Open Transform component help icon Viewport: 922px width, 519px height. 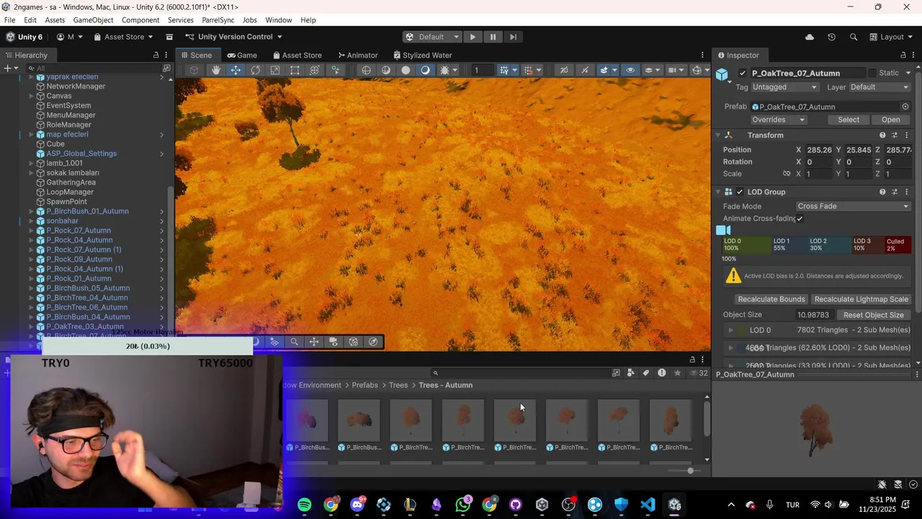click(882, 136)
